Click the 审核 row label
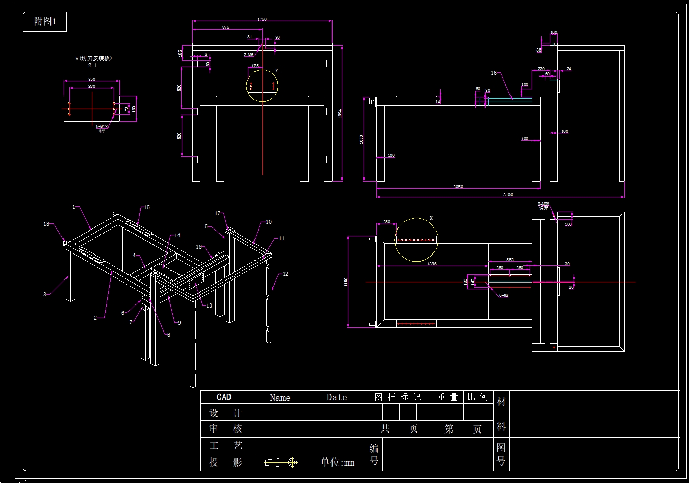This screenshot has width=689, height=483. pyautogui.click(x=226, y=428)
